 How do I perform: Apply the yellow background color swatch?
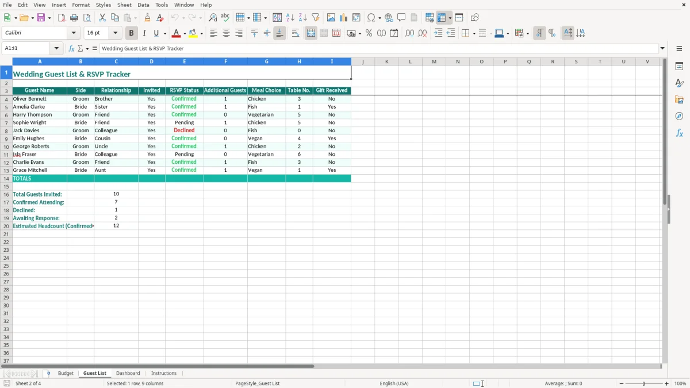click(x=193, y=33)
